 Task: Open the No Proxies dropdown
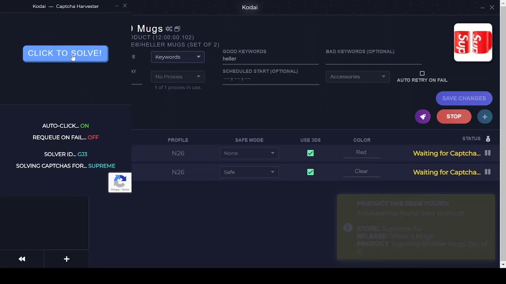click(177, 77)
